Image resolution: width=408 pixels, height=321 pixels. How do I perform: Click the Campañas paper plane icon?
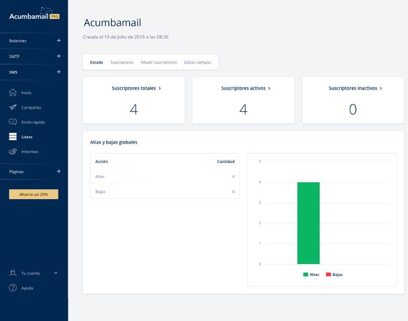coord(13,107)
